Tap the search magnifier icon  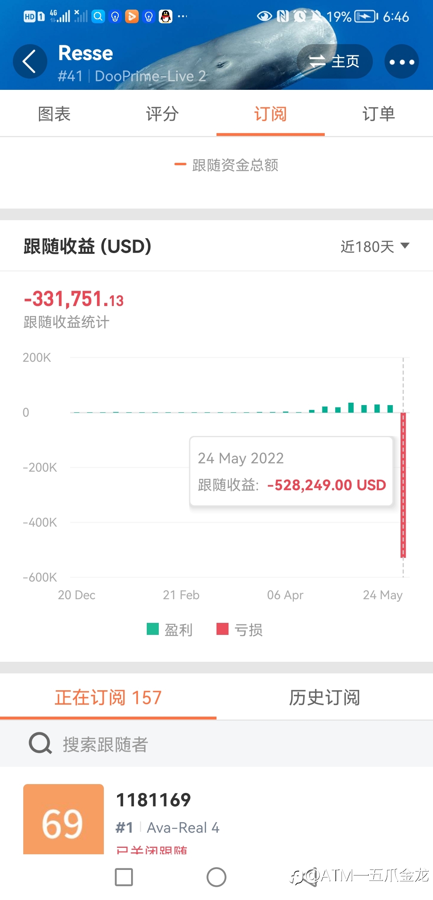(40, 744)
